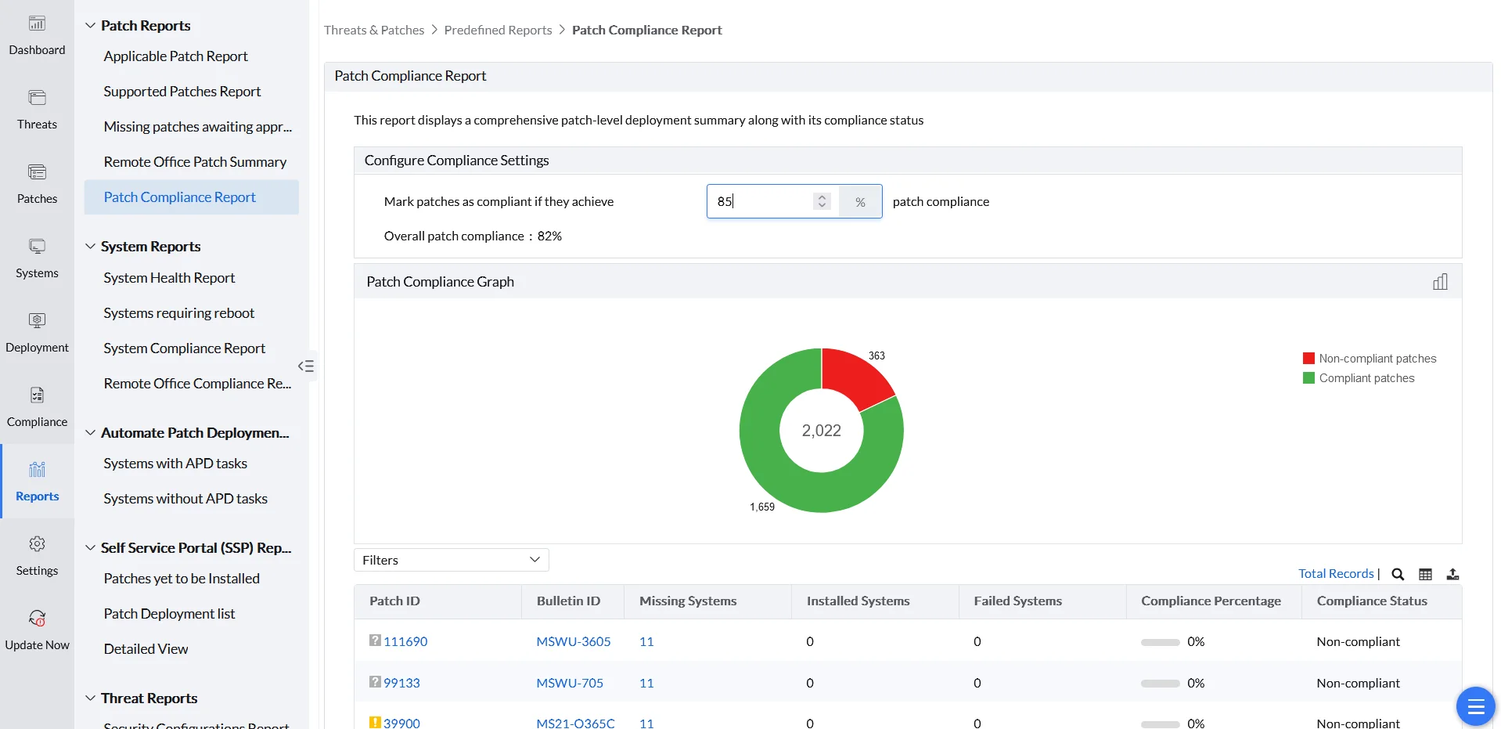The image size is (1501, 729).
Task: Open the Systems section icon
Action: pyautogui.click(x=37, y=247)
